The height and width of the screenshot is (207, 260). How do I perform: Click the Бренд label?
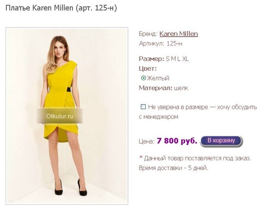coord(148,34)
